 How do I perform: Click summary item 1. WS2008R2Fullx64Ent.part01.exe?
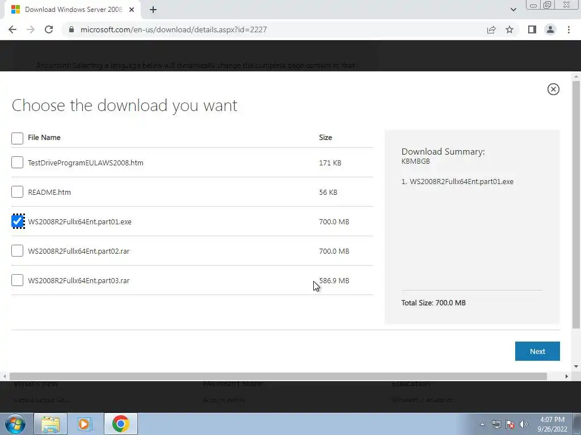point(457,182)
